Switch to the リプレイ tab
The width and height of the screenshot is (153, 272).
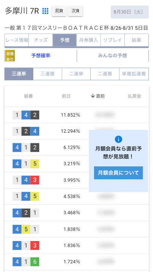click(113, 40)
